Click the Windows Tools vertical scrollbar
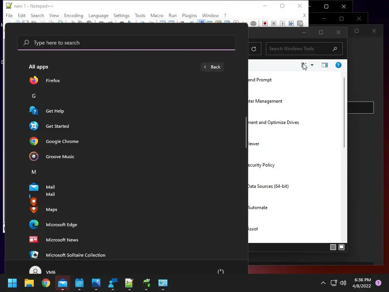Image resolution: width=389 pixels, height=292 pixels. pyautogui.click(x=344, y=113)
